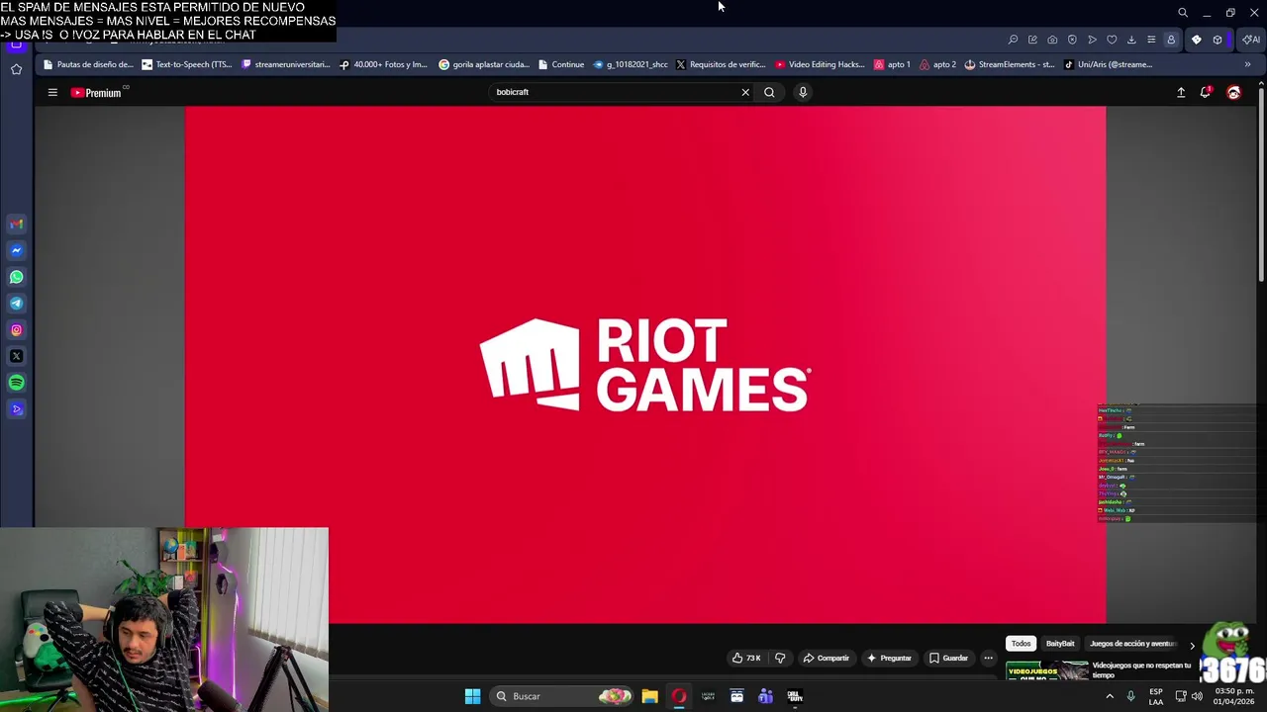Run search with the magnifier button
1267x712 pixels.
coord(769,92)
